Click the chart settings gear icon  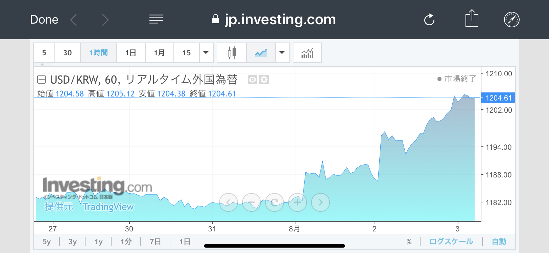pyautogui.click(x=264, y=80)
